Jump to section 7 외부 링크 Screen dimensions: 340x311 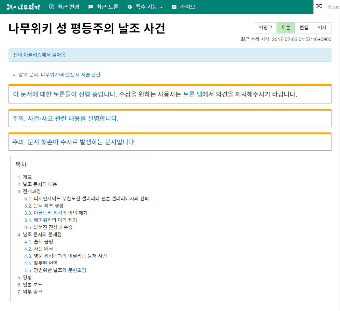[x=32, y=292]
